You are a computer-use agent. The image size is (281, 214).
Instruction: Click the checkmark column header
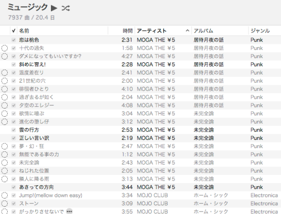click(x=13, y=31)
